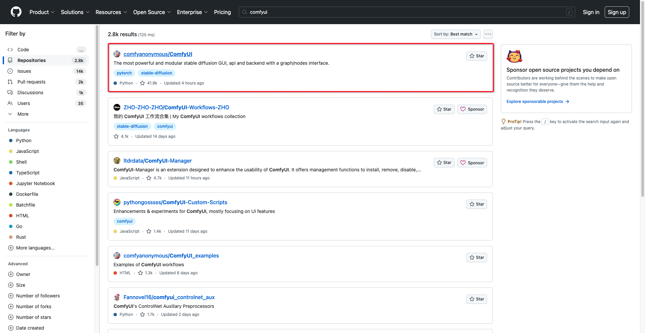
Task: Open the ZHO-ZHO-ZHO/ComfyUI-Workflows-ZHO repository link
Action: (x=176, y=107)
